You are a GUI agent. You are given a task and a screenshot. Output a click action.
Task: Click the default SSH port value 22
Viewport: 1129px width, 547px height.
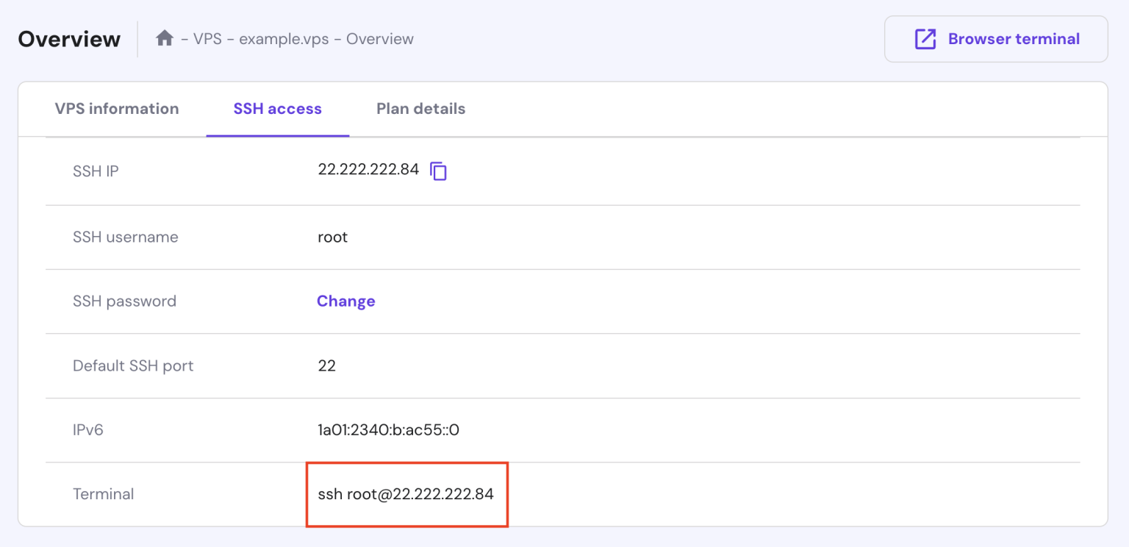coord(326,366)
